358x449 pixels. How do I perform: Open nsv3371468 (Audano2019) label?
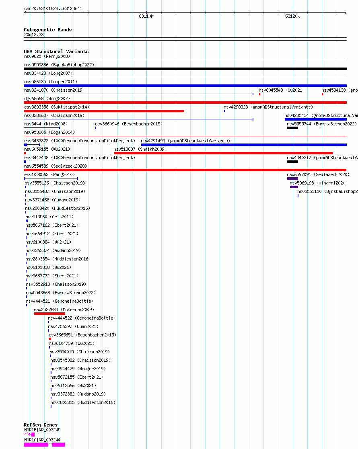[x=53, y=200]
